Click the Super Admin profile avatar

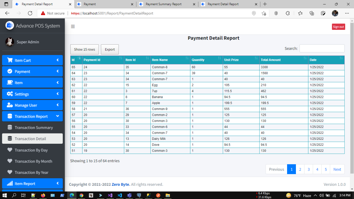click(x=9, y=42)
